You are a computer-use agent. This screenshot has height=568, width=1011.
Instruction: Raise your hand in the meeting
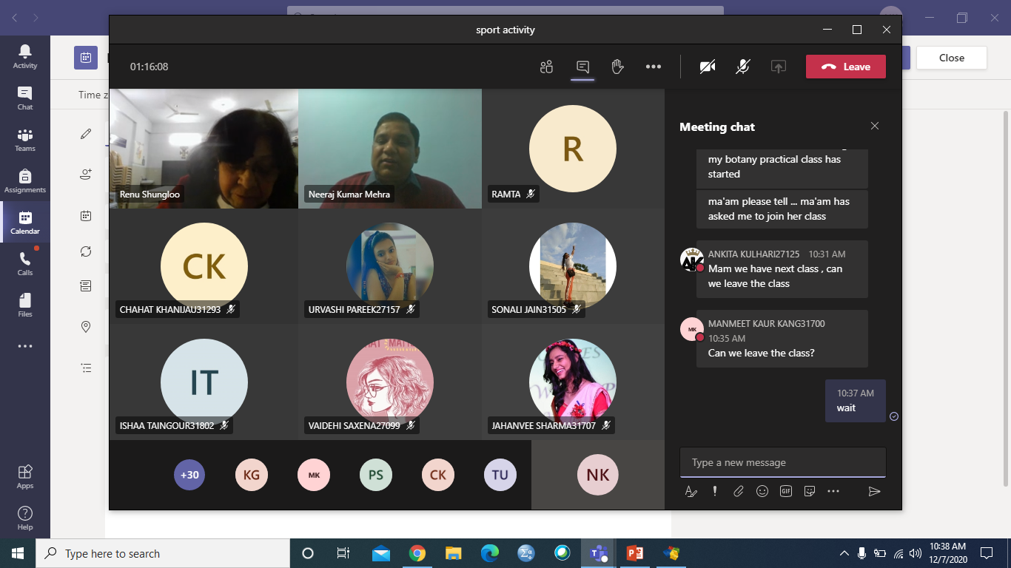(618, 67)
